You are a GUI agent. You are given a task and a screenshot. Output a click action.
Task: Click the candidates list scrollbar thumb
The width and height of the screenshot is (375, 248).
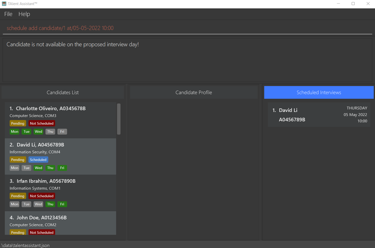119,119
